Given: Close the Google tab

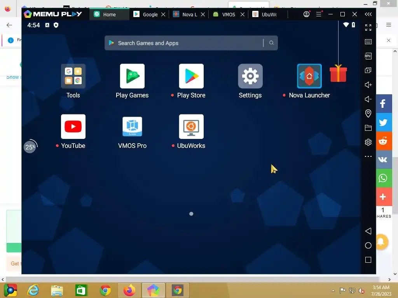Looking at the screenshot, I should point(163,14).
